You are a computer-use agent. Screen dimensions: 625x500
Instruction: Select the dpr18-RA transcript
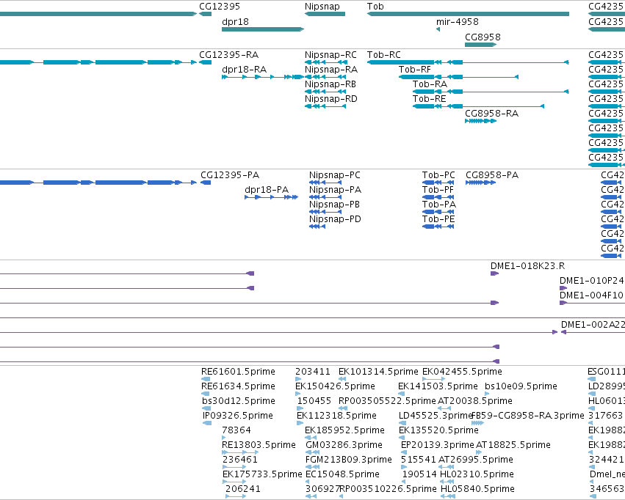(x=244, y=70)
